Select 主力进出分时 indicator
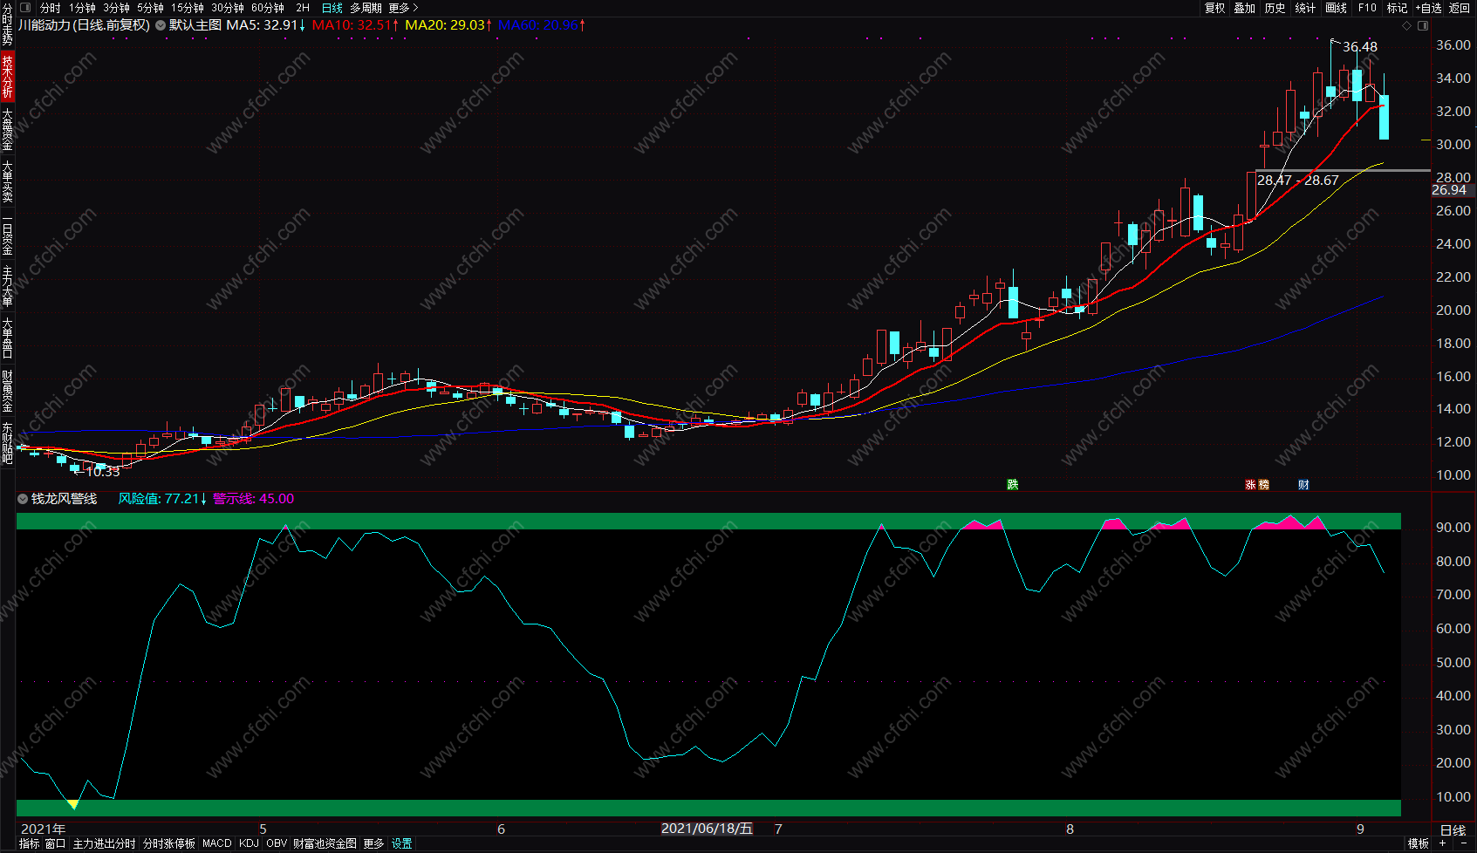The image size is (1477, 853). coord(104,843)
